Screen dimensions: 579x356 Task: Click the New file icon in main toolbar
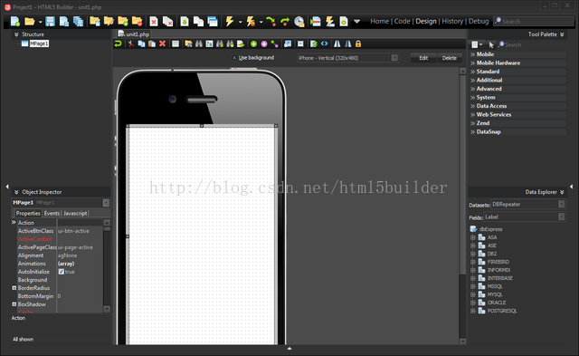(x=15, y=22)
